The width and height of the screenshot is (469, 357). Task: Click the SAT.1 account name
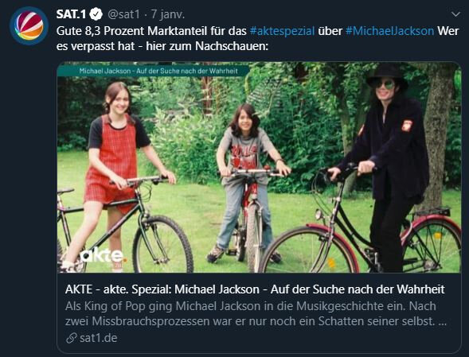pyautogui.click(x=71, y=14)
